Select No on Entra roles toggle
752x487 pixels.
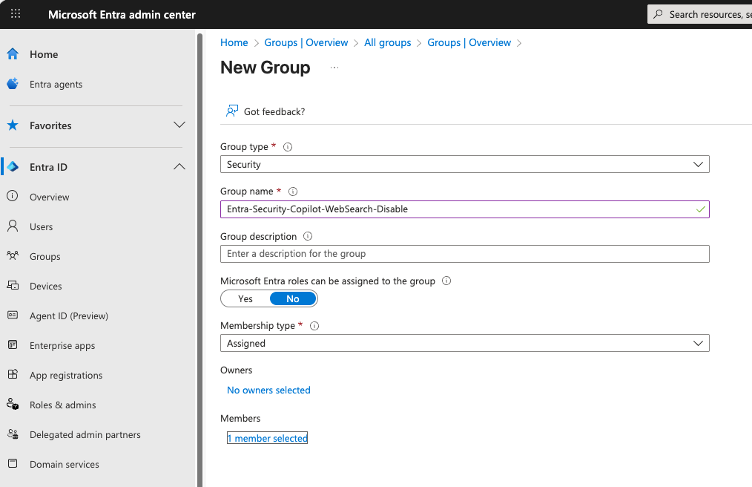293,298
